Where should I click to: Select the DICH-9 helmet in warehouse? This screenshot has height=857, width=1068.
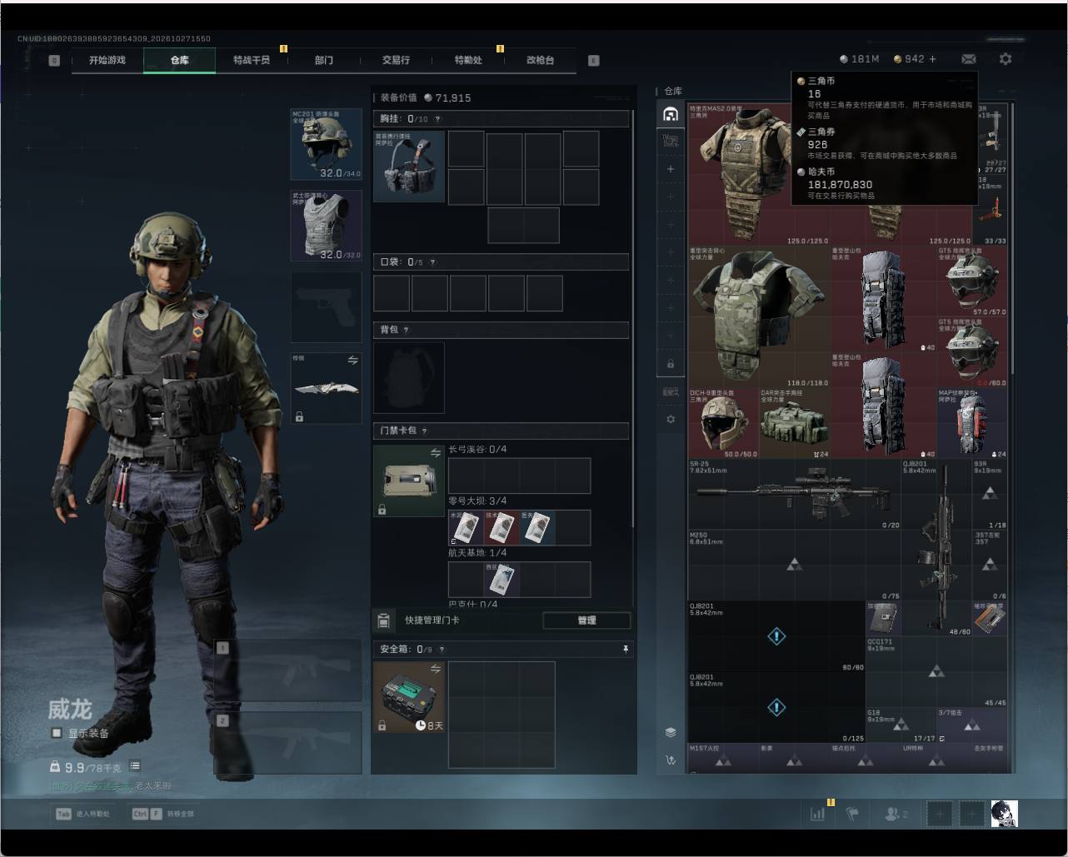pos(723,423)
